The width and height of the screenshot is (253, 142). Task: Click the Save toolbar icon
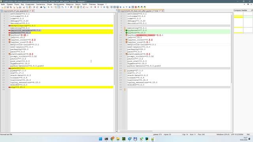[x=8, y=7]
